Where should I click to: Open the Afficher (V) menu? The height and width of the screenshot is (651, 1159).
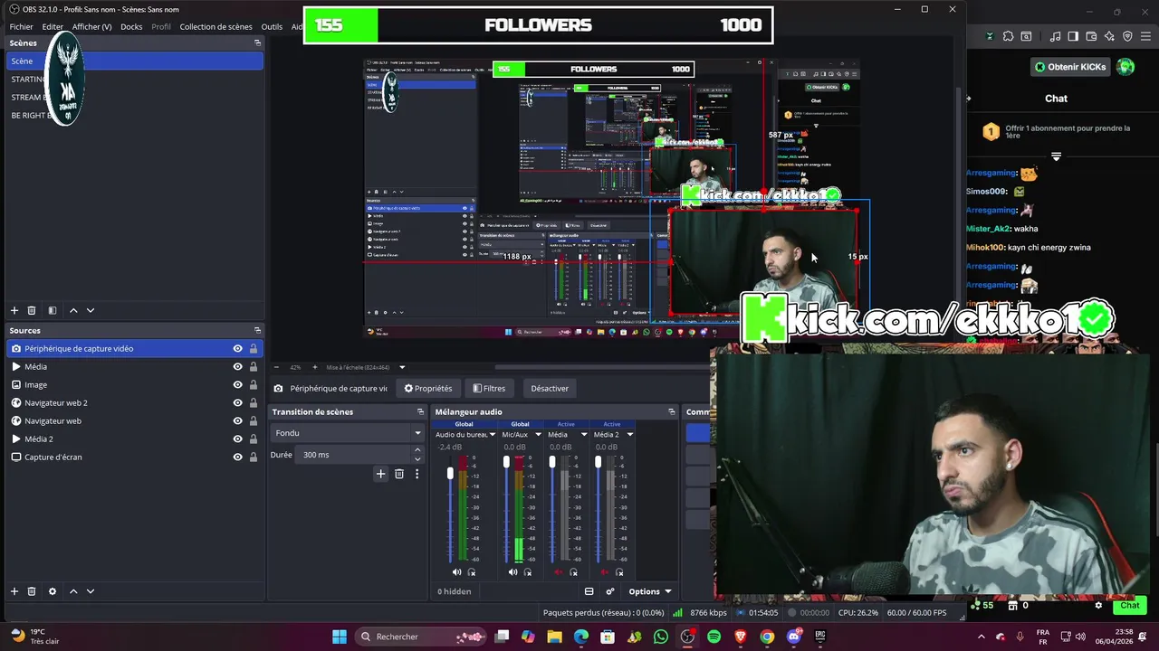click(91, 26)
